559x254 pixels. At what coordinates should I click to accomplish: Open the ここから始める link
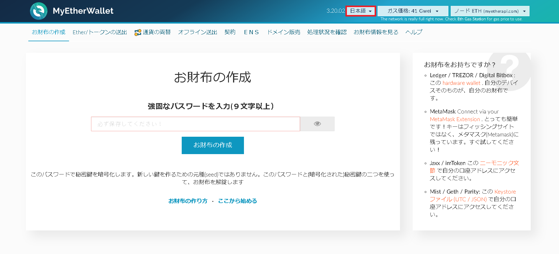click(x=237, y=201)
